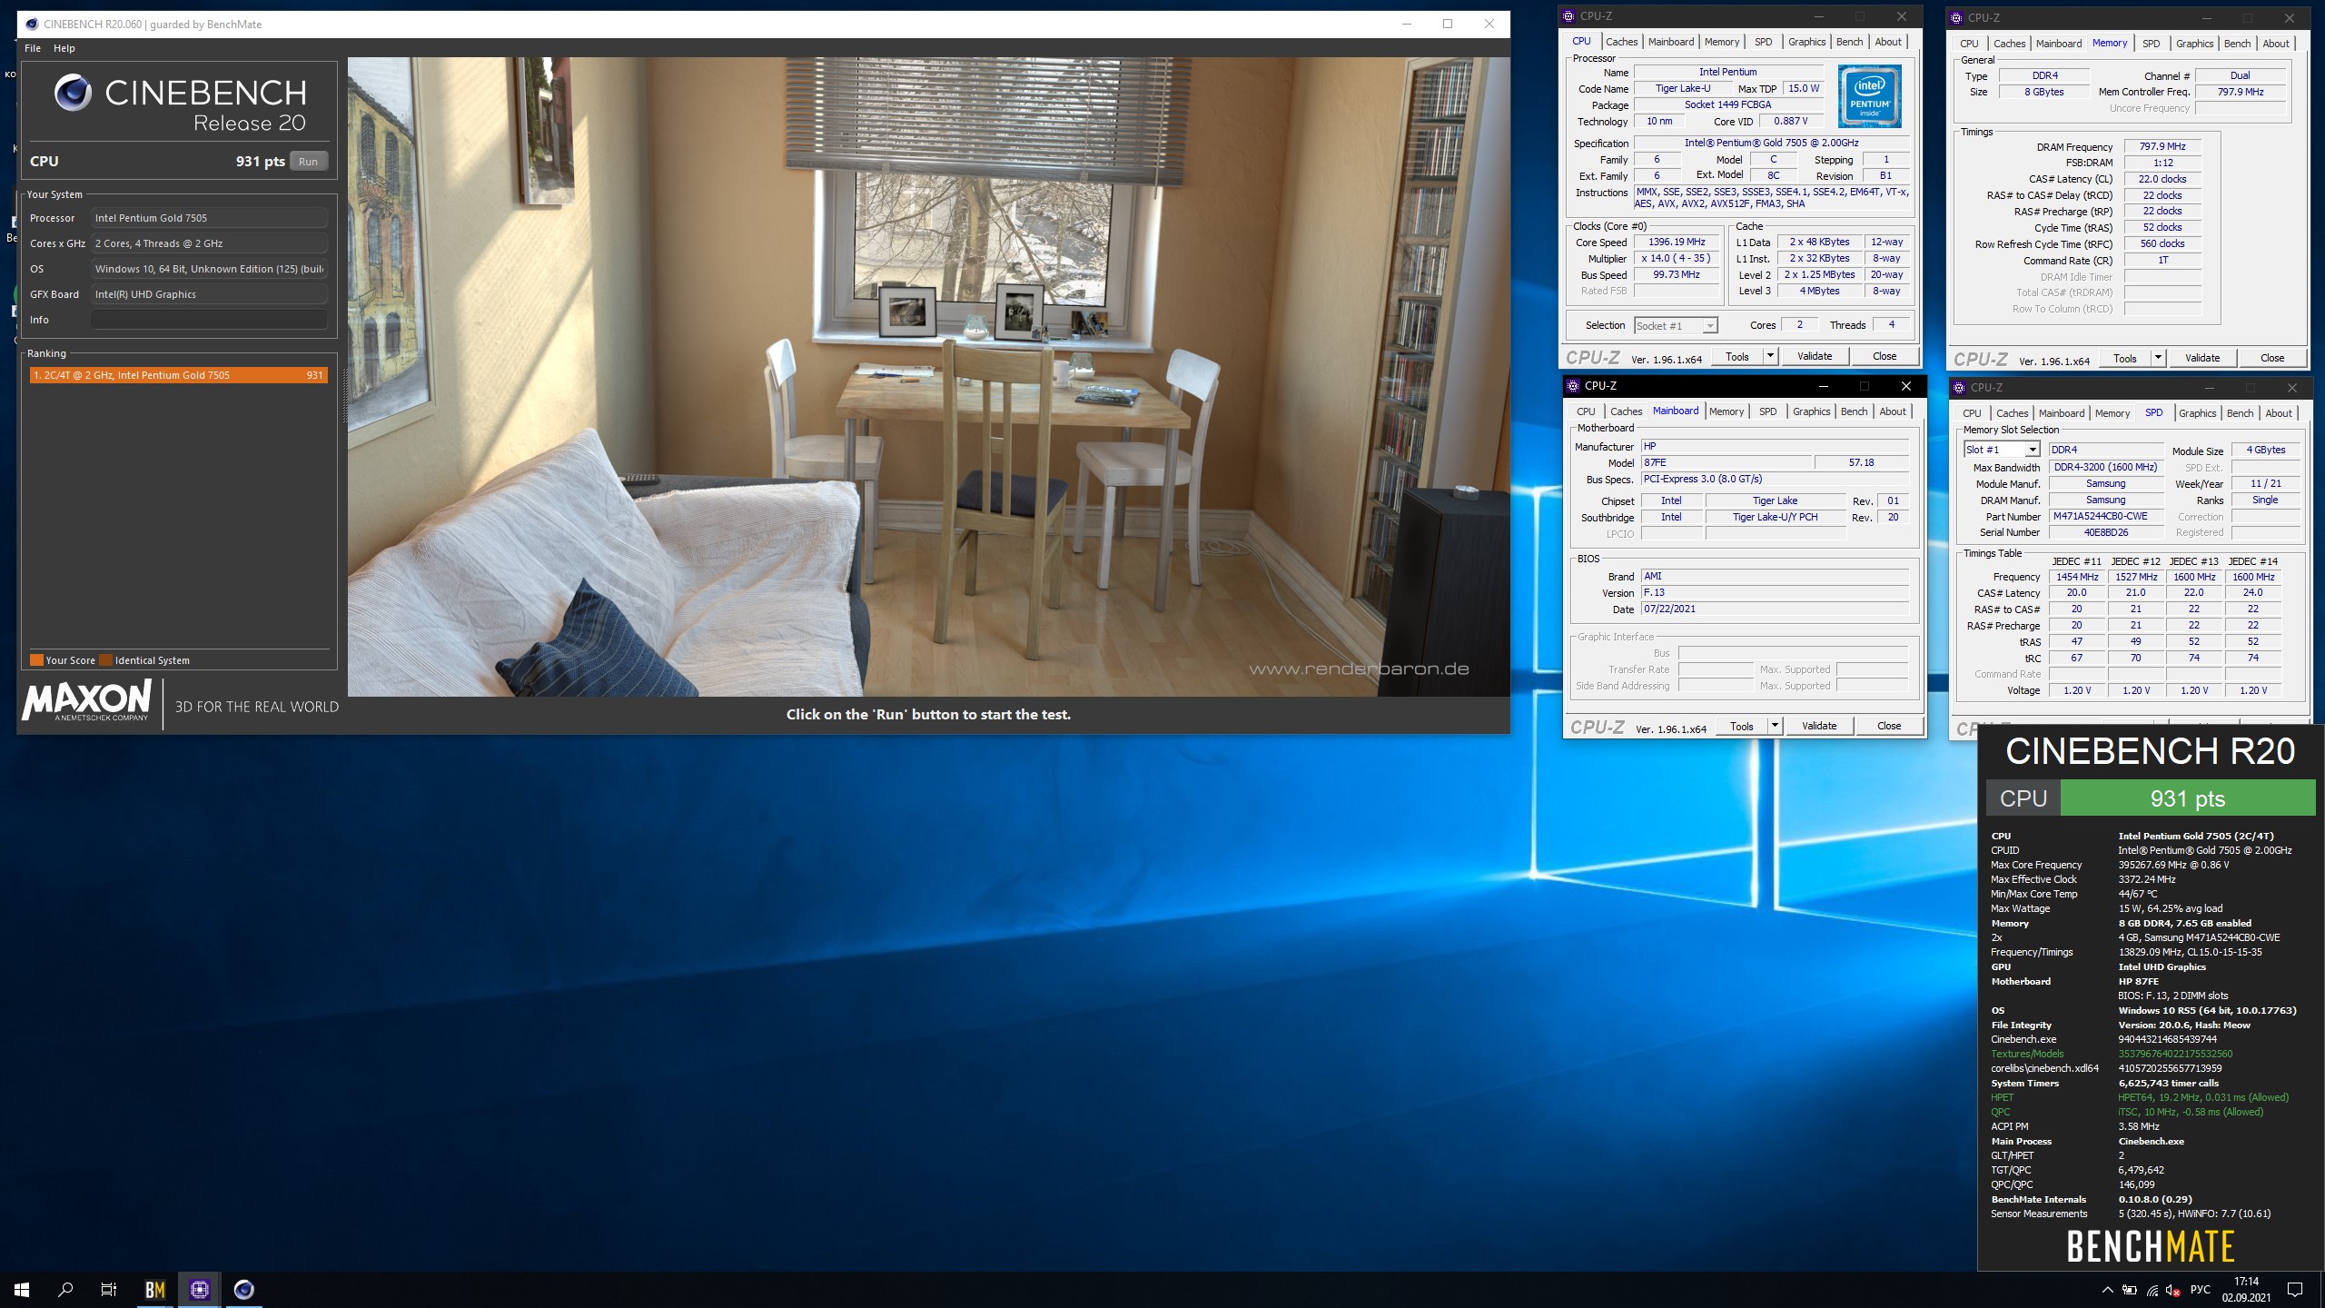Image resolution: width=2325 pixels, height=1308 pixels.
Task: Click MAXON logo in Cinebench footer
Action: tap(87, 700)
